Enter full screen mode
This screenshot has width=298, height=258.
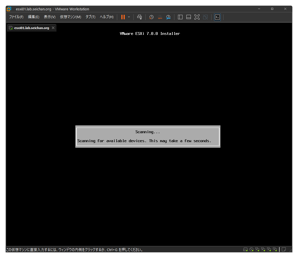pyautogui.click(x=197, y=17)
